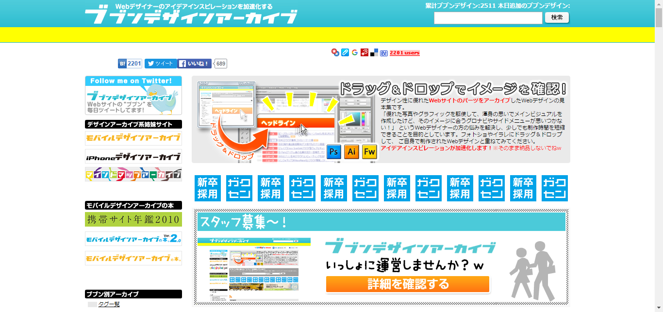This screenshot has width=663, height=312.
Task: Open the マインドマップアーカイブ banner
Action: pyautogui.click(x=133, y=174)
